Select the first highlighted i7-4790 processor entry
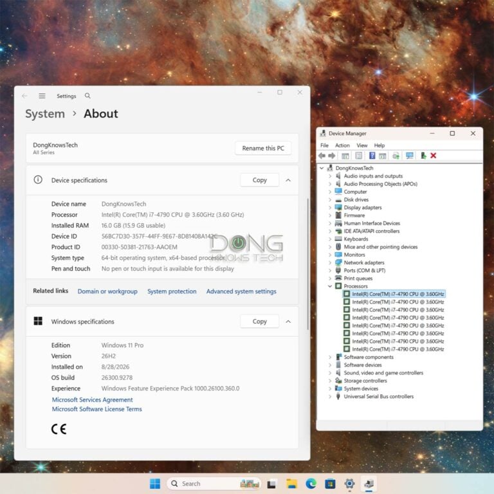The height and width of the screenshot is (494, 494). pos(394,294)
